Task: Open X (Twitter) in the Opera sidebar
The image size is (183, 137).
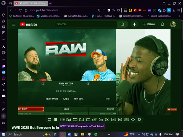Action: 4,90
